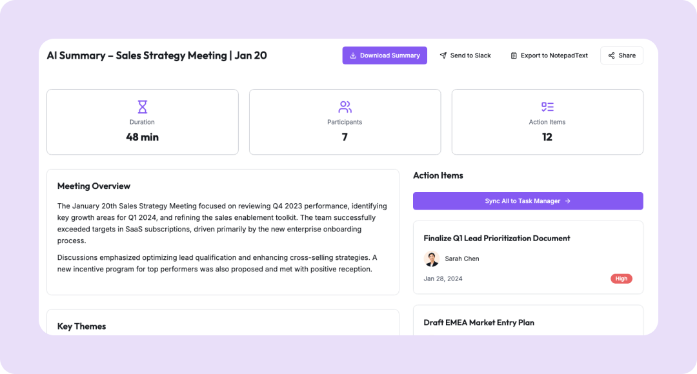The width and height of the screenshot is (697, 374).
Task: Click the Participants people icon
Action: 345,106
